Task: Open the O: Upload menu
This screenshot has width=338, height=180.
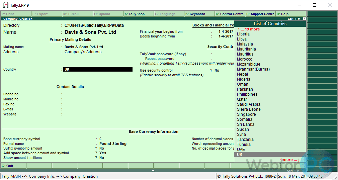Action: 108,14
